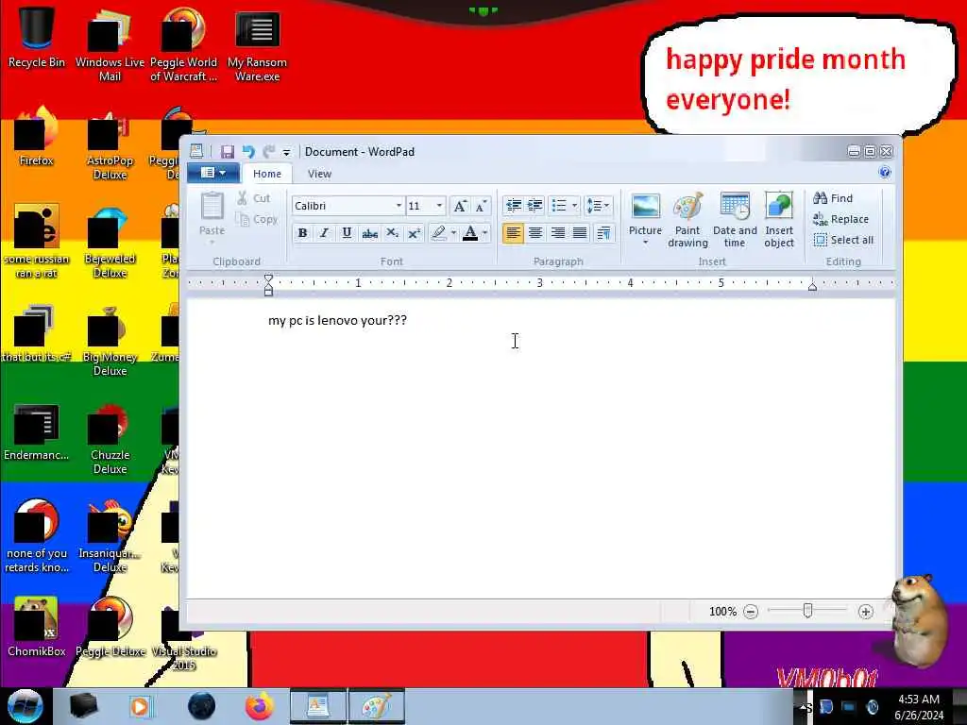The height and width of the screenshot is (725, 967).
Task: Open the font color dropdown arrow
Action: (485, 233)
